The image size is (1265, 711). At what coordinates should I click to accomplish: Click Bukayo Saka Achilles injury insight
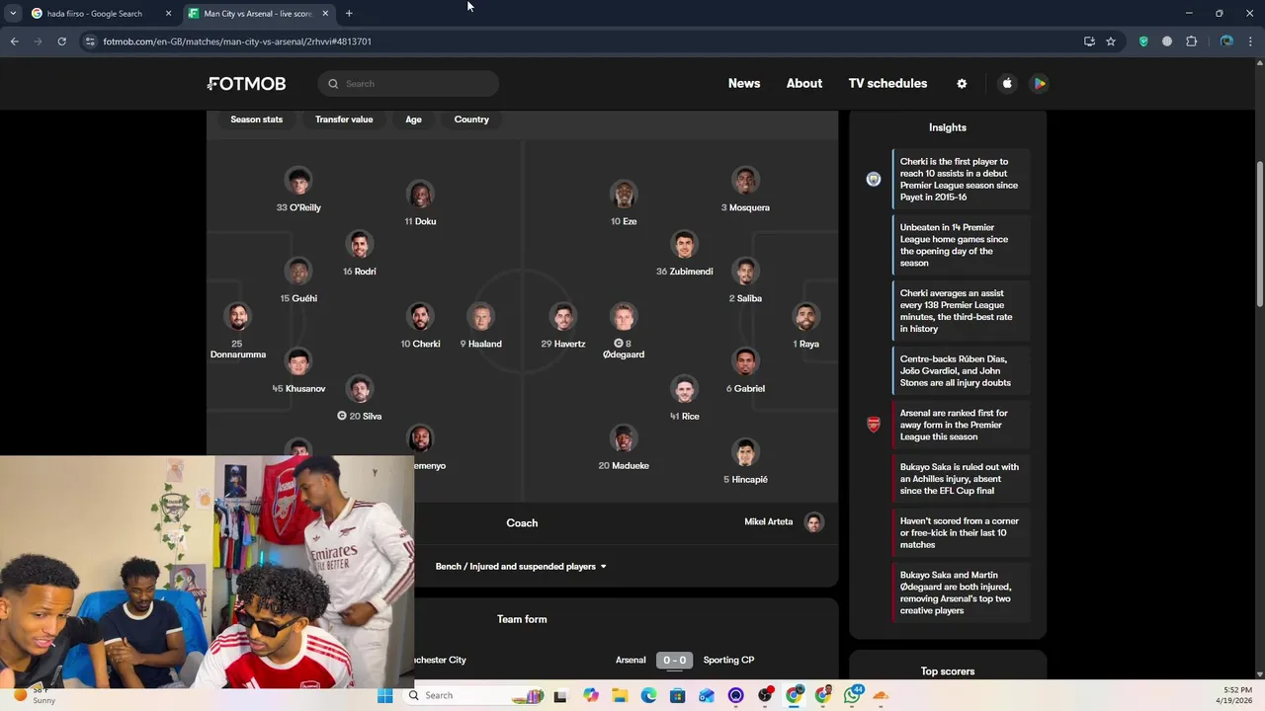(x=960, y=479)
